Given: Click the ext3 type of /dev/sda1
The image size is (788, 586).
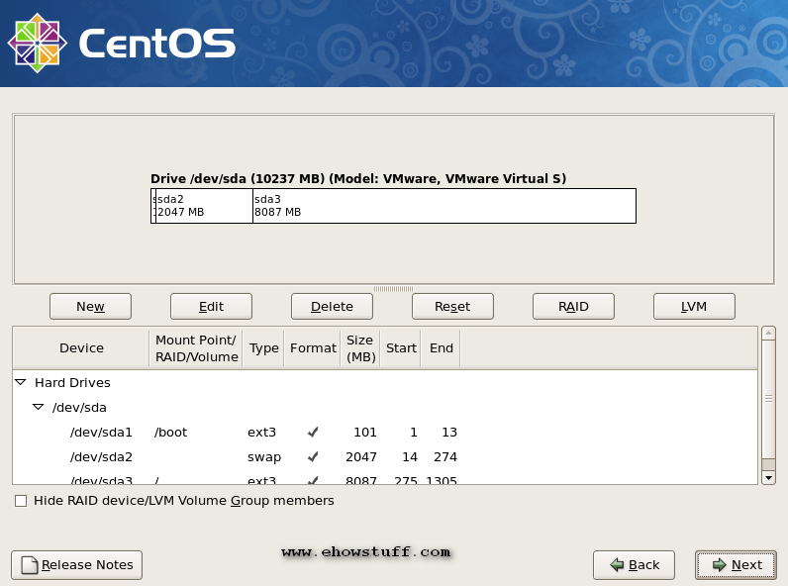Looking at the screenshot, I should [261, 433].
